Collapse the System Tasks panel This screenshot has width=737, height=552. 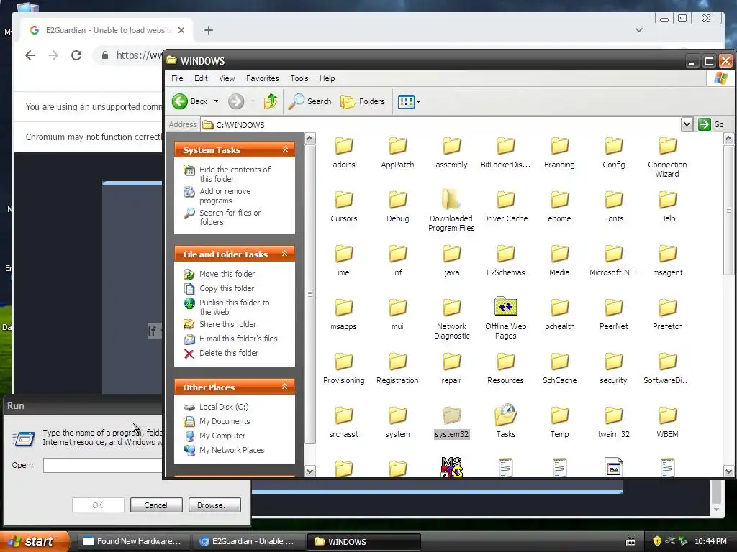pyautogui.click(x=285, y=149)
